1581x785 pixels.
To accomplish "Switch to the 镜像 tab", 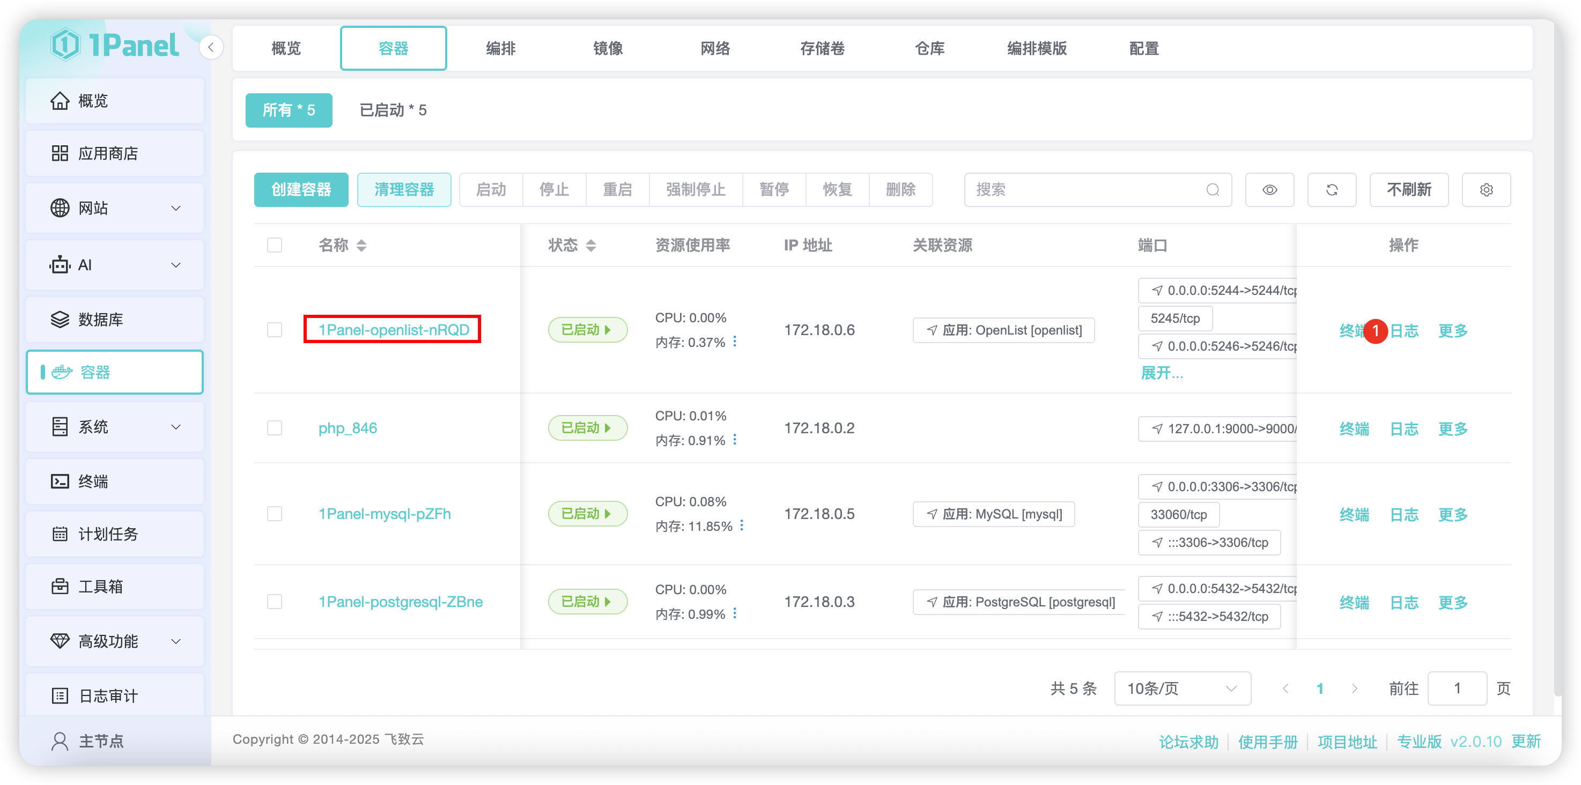I will [x=608, y=48].
